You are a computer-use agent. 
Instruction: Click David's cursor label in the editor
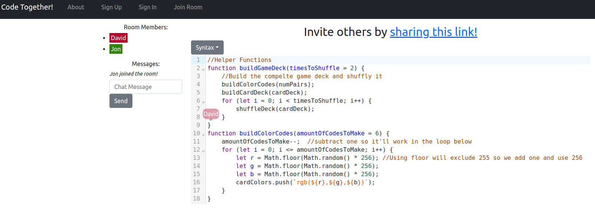[211, 114]
